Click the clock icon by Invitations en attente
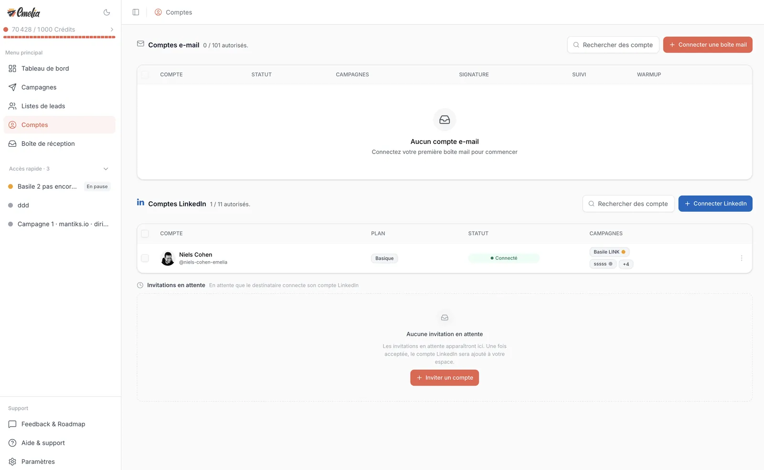The height and width of the screenshot is (470, 764). click(140, 286)
